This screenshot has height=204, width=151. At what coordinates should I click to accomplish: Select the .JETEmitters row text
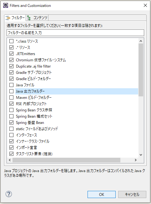coord(25,54)
